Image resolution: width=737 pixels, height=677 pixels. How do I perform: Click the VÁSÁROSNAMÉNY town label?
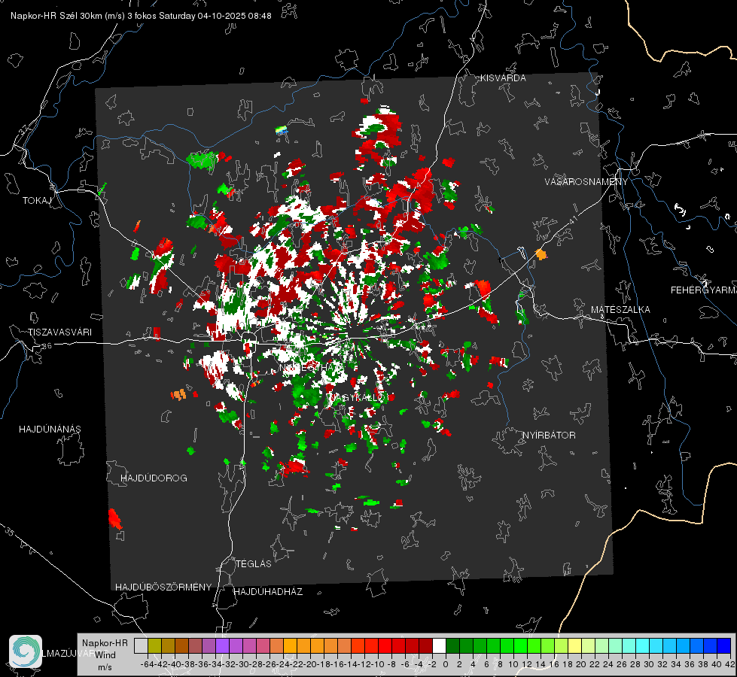pos(586,182)
